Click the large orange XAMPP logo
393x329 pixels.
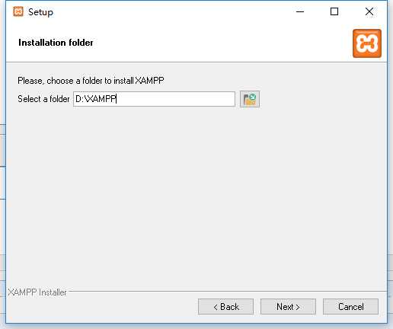[367, 43]
